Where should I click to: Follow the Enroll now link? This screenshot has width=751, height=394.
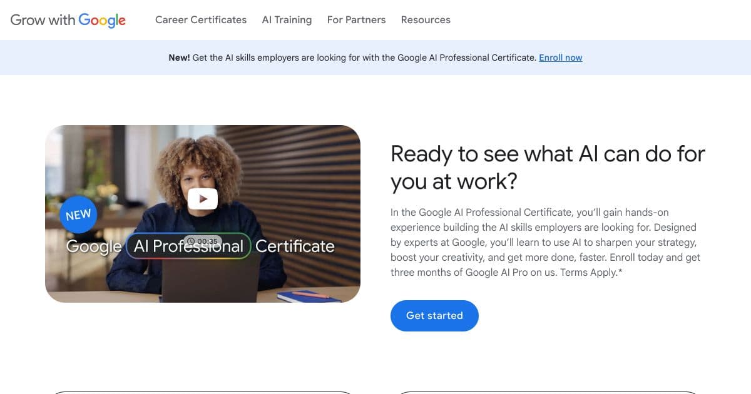pyautogui.click(x=560, y=58)
